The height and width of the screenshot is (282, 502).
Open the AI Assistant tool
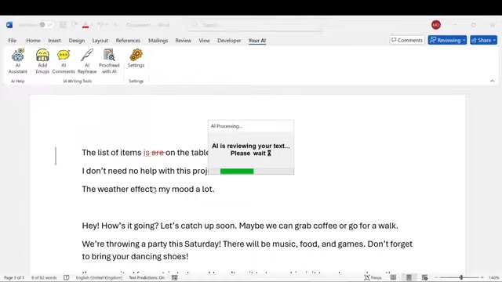tap(17, 61)
